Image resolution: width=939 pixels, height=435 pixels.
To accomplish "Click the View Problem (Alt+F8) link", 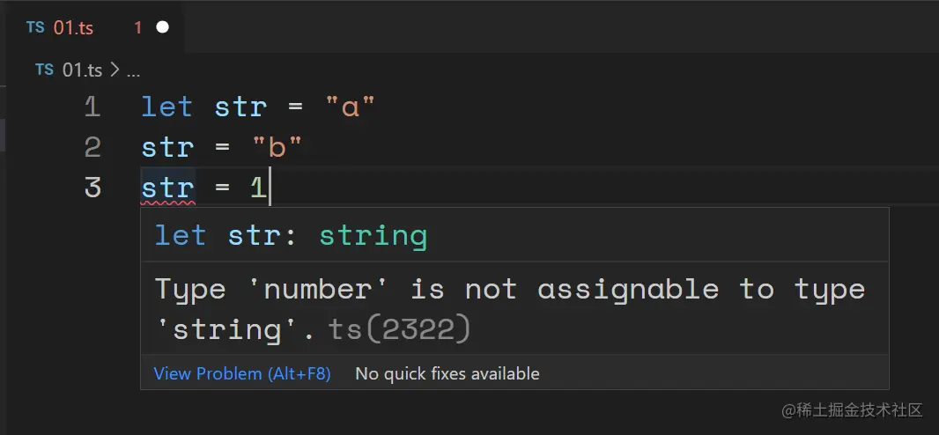I will tap(242, 374).
